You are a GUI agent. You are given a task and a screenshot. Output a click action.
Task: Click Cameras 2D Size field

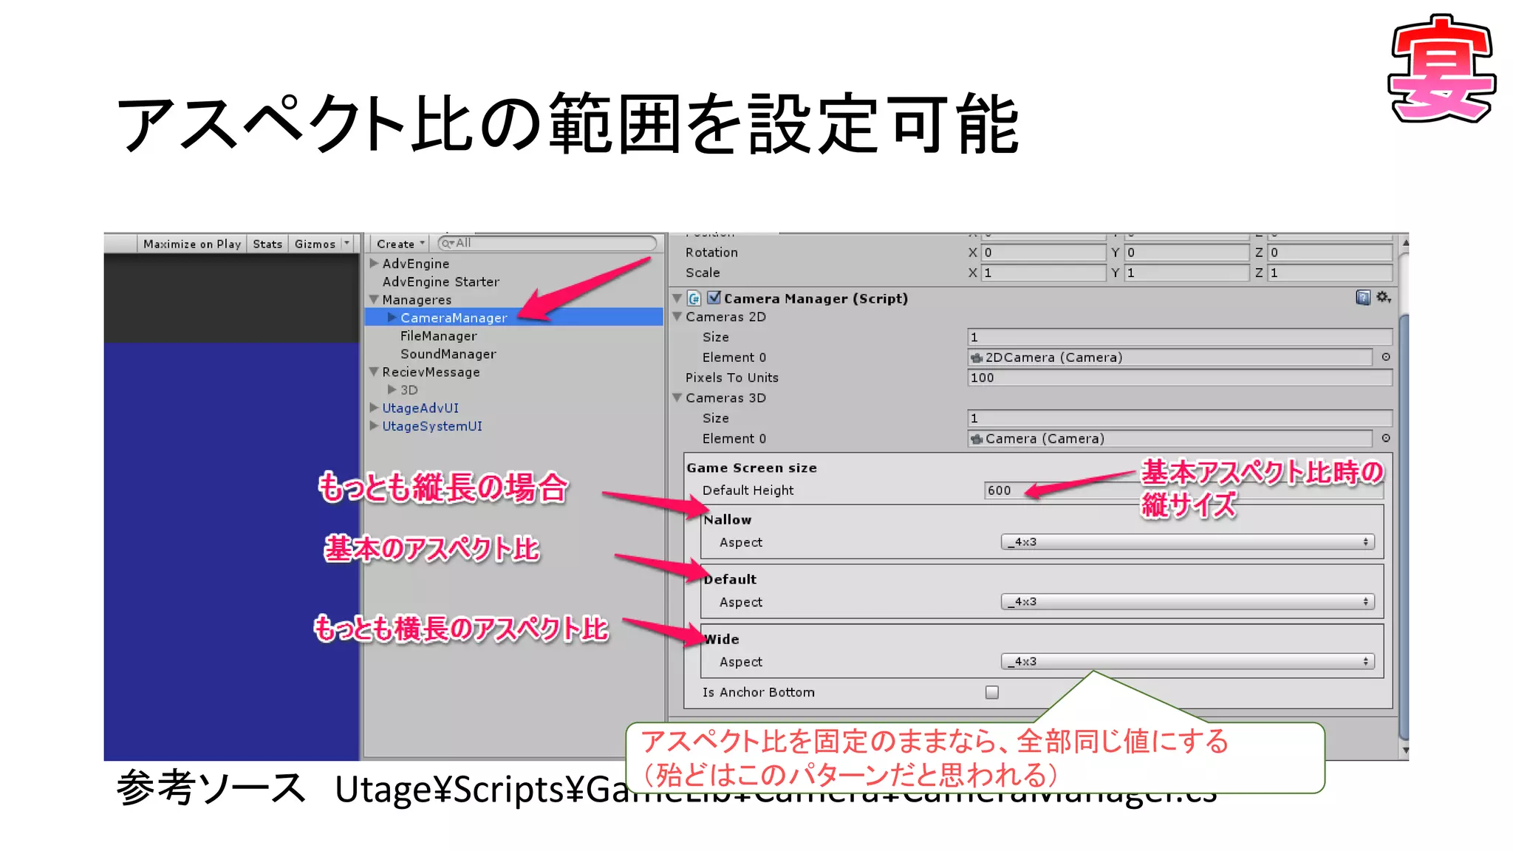pyautogui.click(x=1180, y=337)
